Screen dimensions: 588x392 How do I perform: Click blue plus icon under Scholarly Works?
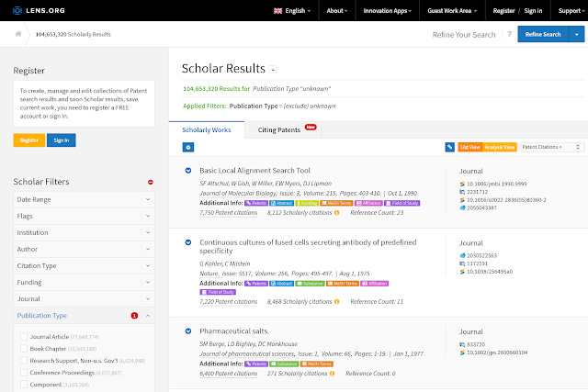(x=188, y=147)
